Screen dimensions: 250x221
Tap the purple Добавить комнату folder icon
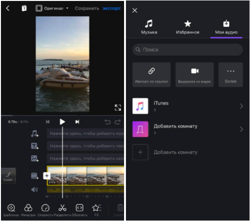pos(140,129)
